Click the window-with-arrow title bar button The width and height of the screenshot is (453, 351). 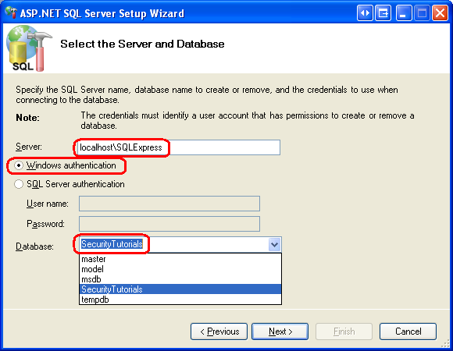[x=383, y=13]
